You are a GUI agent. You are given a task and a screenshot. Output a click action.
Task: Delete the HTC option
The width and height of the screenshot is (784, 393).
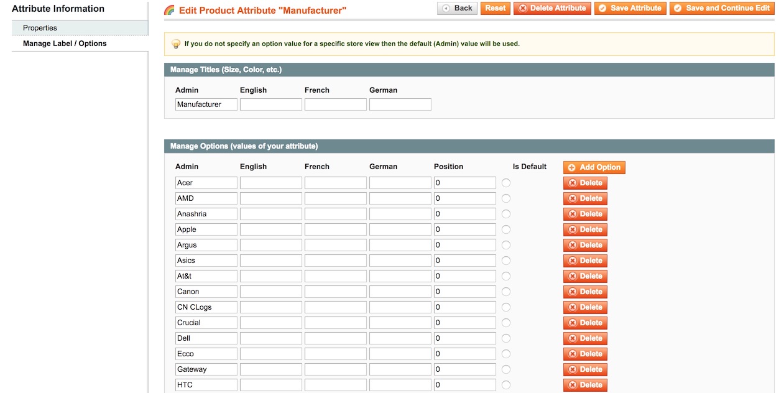coord(585,385)
